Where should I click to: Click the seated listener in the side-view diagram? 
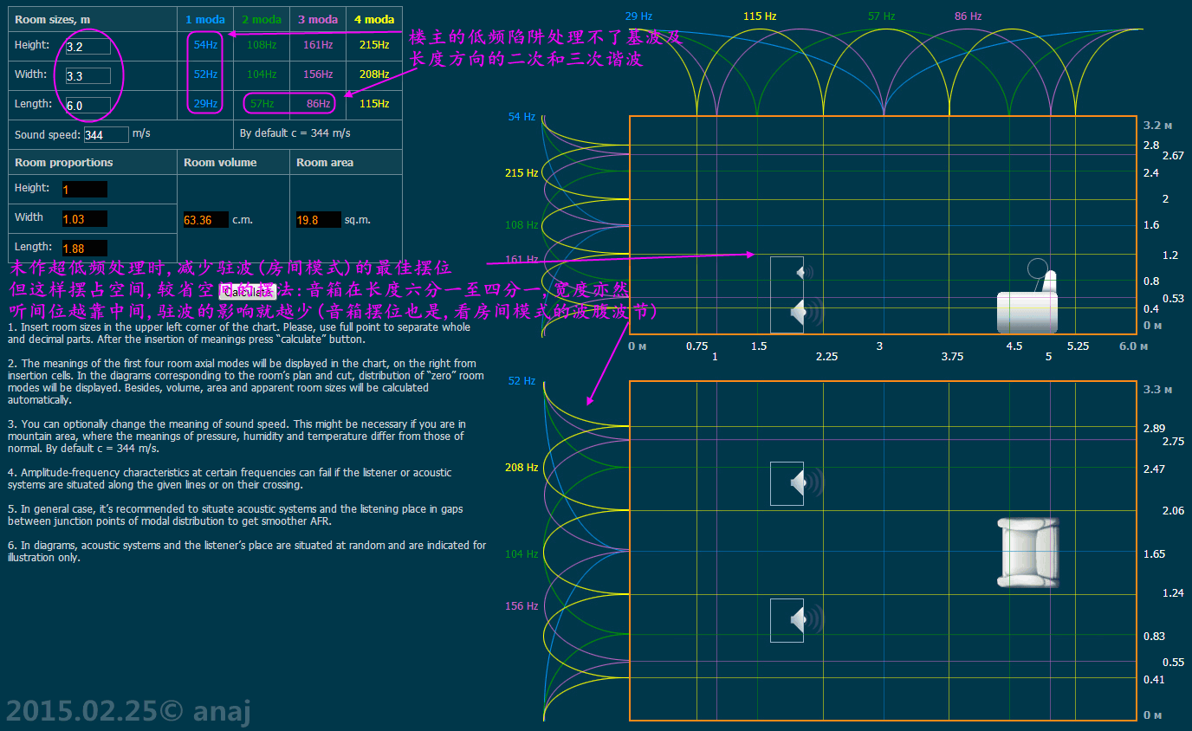[1027, 301]
